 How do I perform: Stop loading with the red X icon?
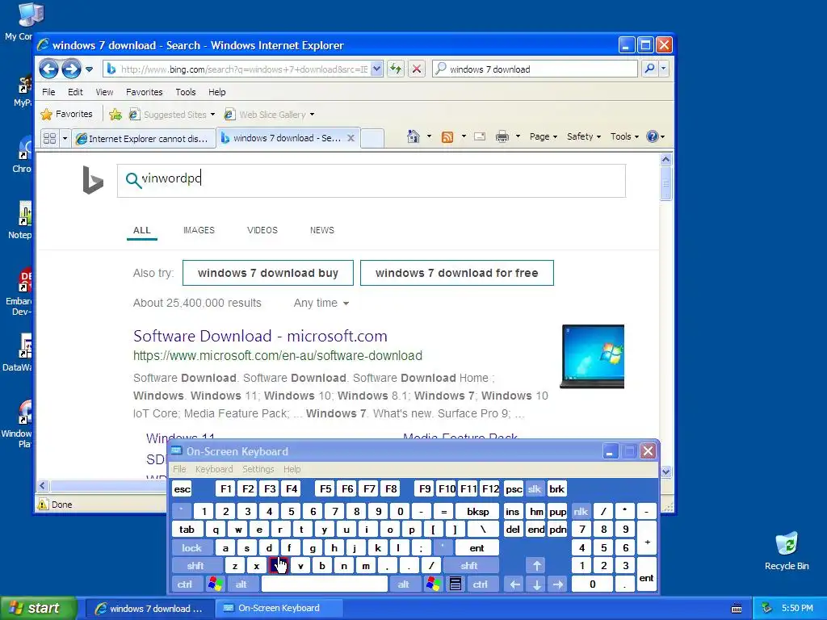click(417, 69)
